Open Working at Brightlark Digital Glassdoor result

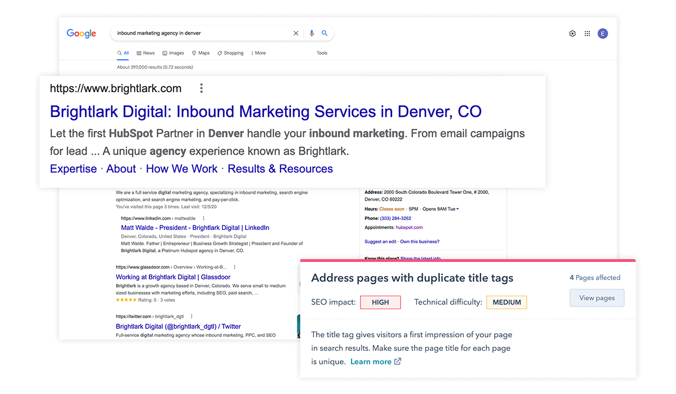point(173,277)
